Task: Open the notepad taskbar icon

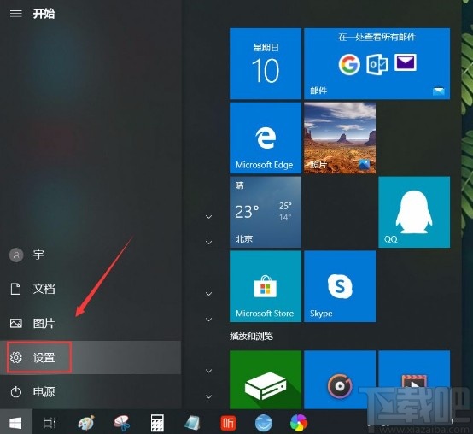Action: point(192,423)
